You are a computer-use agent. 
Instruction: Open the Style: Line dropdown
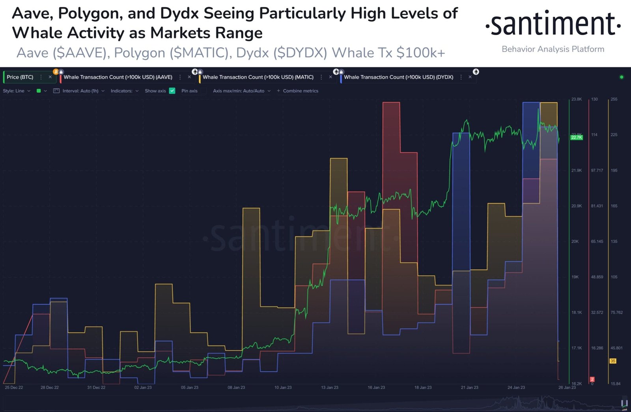coord(16,91)
